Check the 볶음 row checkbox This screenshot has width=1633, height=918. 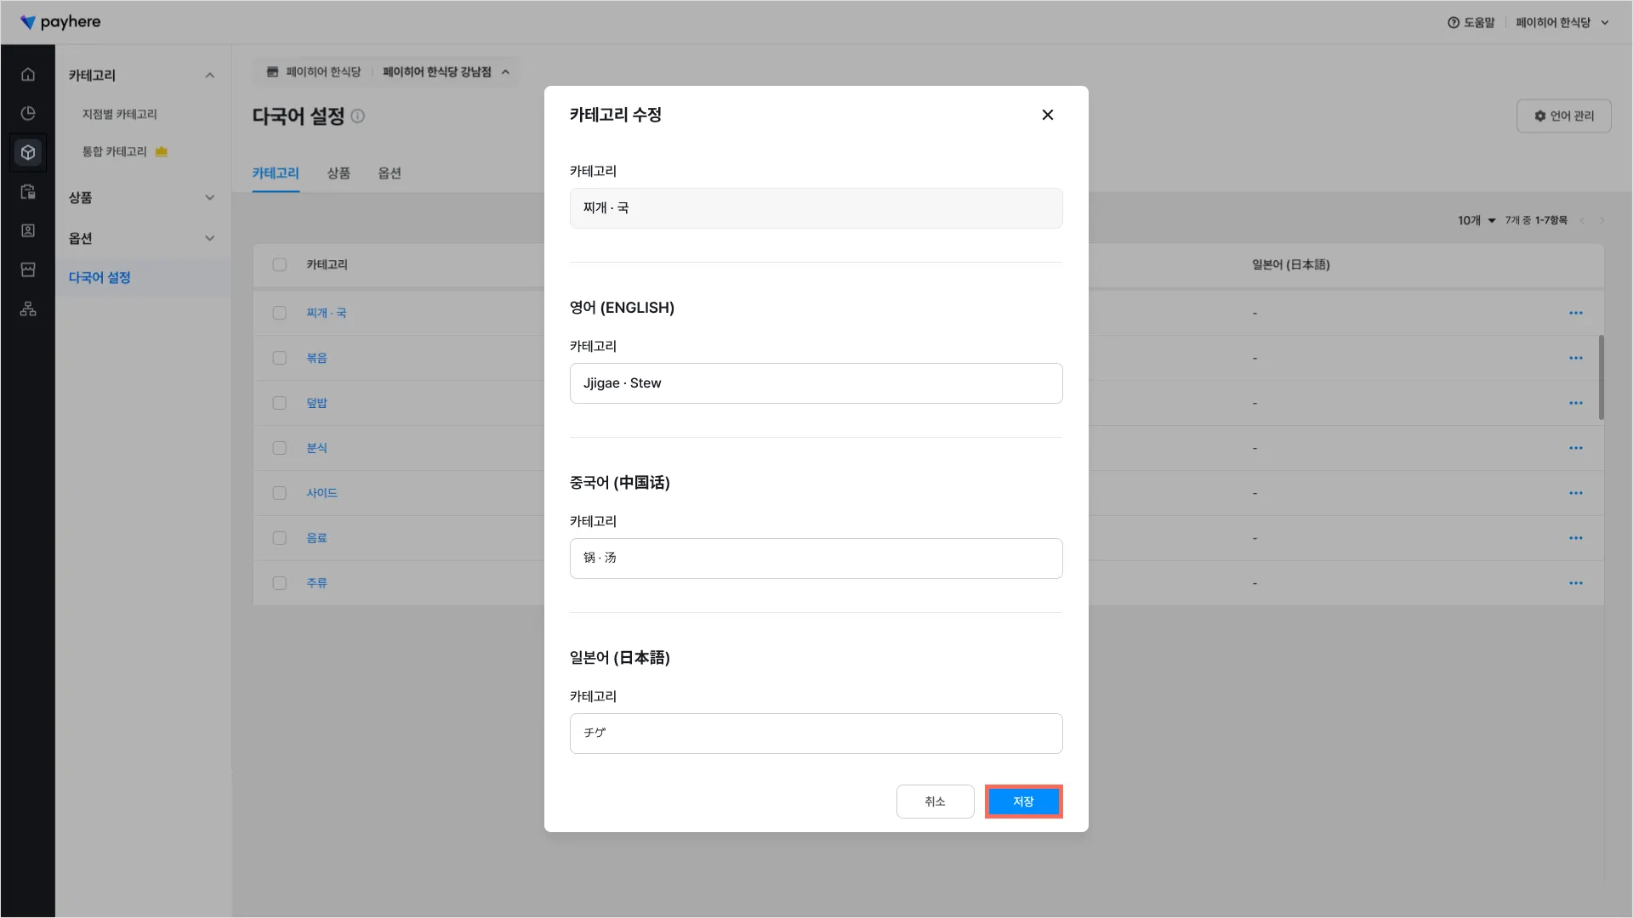[x=279, y=358]
